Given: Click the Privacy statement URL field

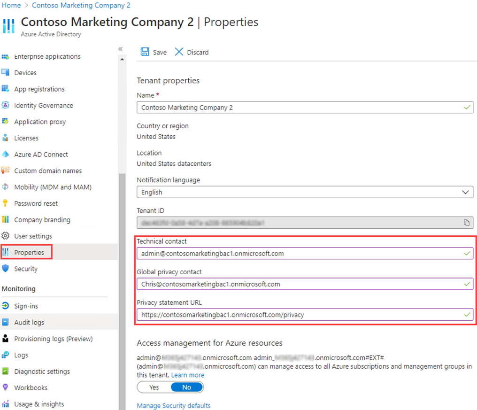Looking at the screenshot, I should (x=305, y=315).
